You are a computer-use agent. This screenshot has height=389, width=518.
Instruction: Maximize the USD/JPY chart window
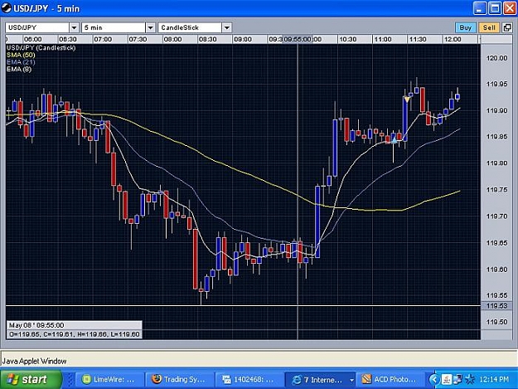click(x=495, y=8)
